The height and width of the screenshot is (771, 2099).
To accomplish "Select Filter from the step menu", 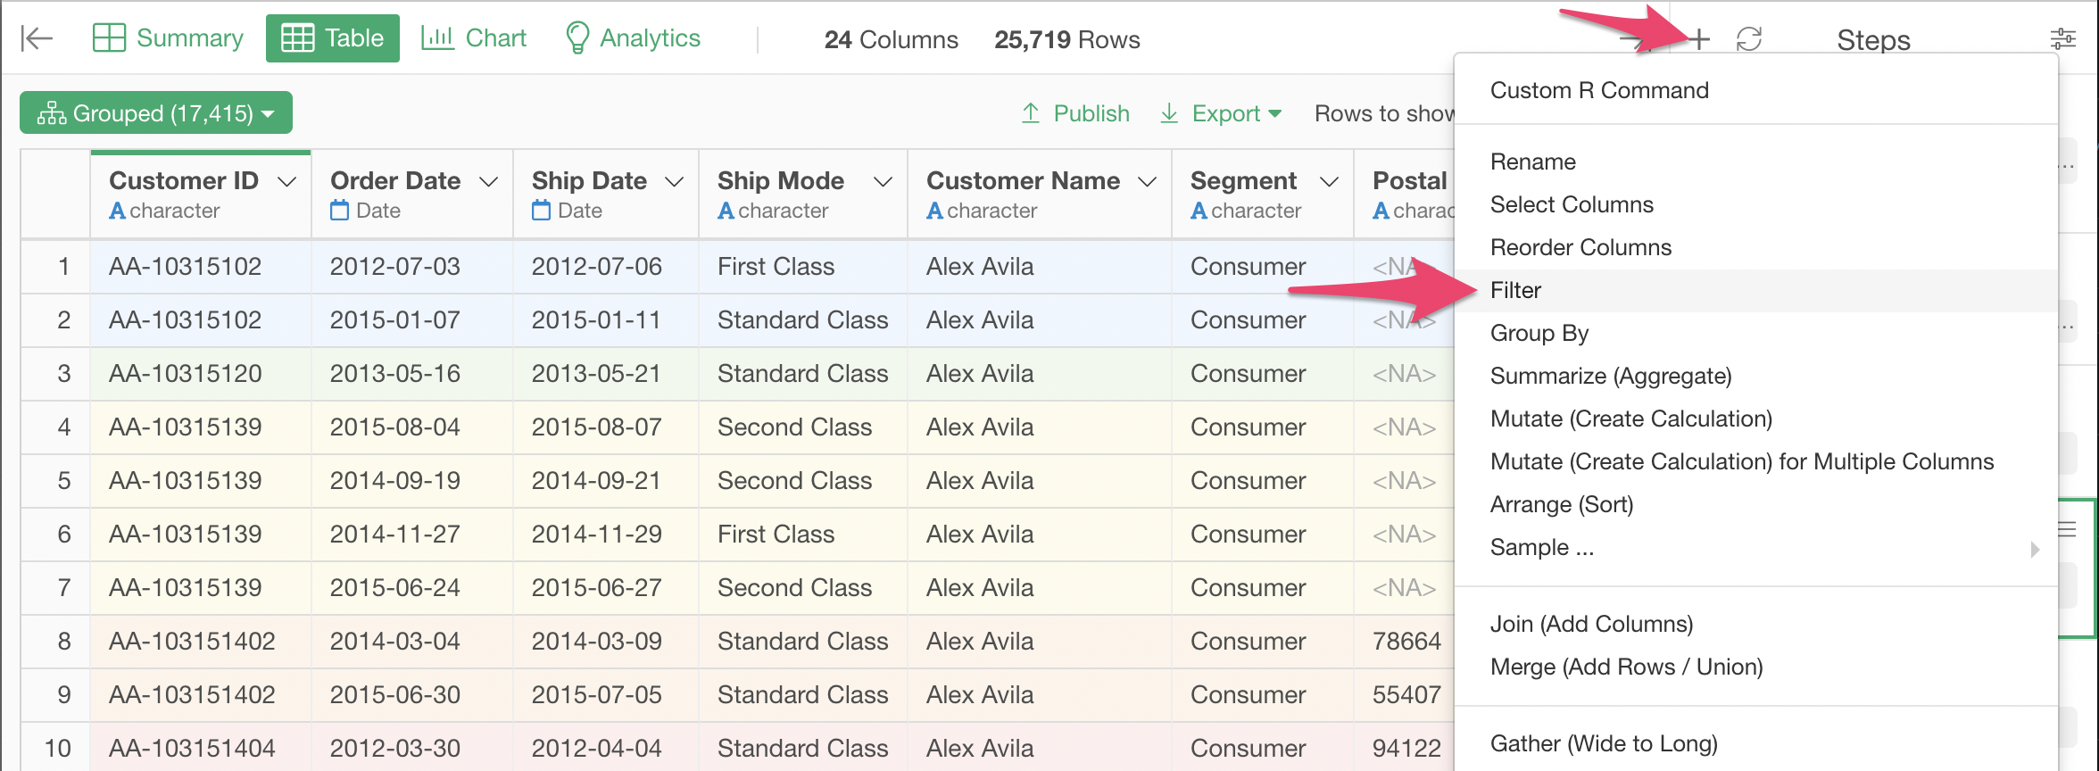I will (1755, 290).
